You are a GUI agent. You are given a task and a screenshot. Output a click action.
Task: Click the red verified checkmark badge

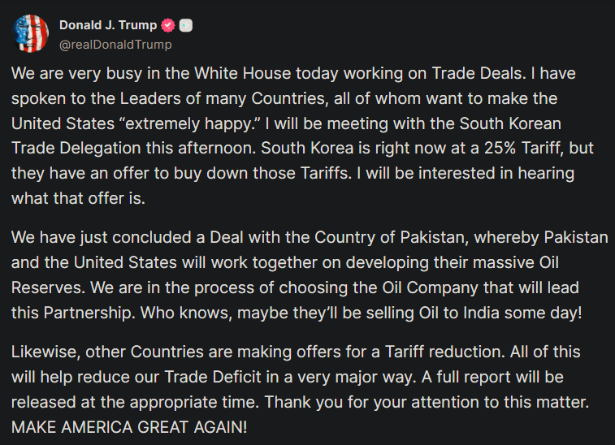point(168,25)
